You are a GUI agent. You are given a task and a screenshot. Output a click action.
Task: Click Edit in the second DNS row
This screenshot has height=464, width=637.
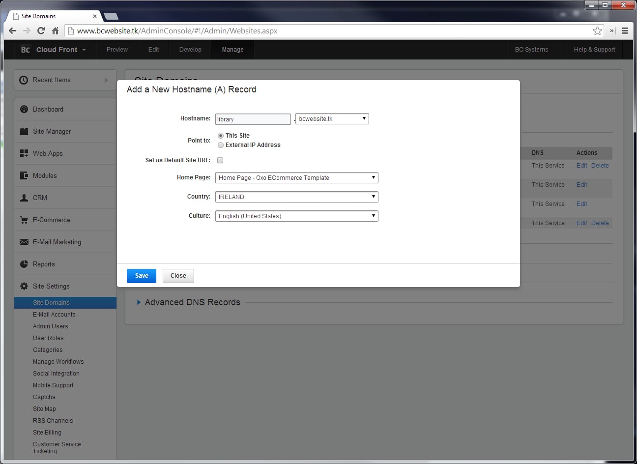point(581,185)
